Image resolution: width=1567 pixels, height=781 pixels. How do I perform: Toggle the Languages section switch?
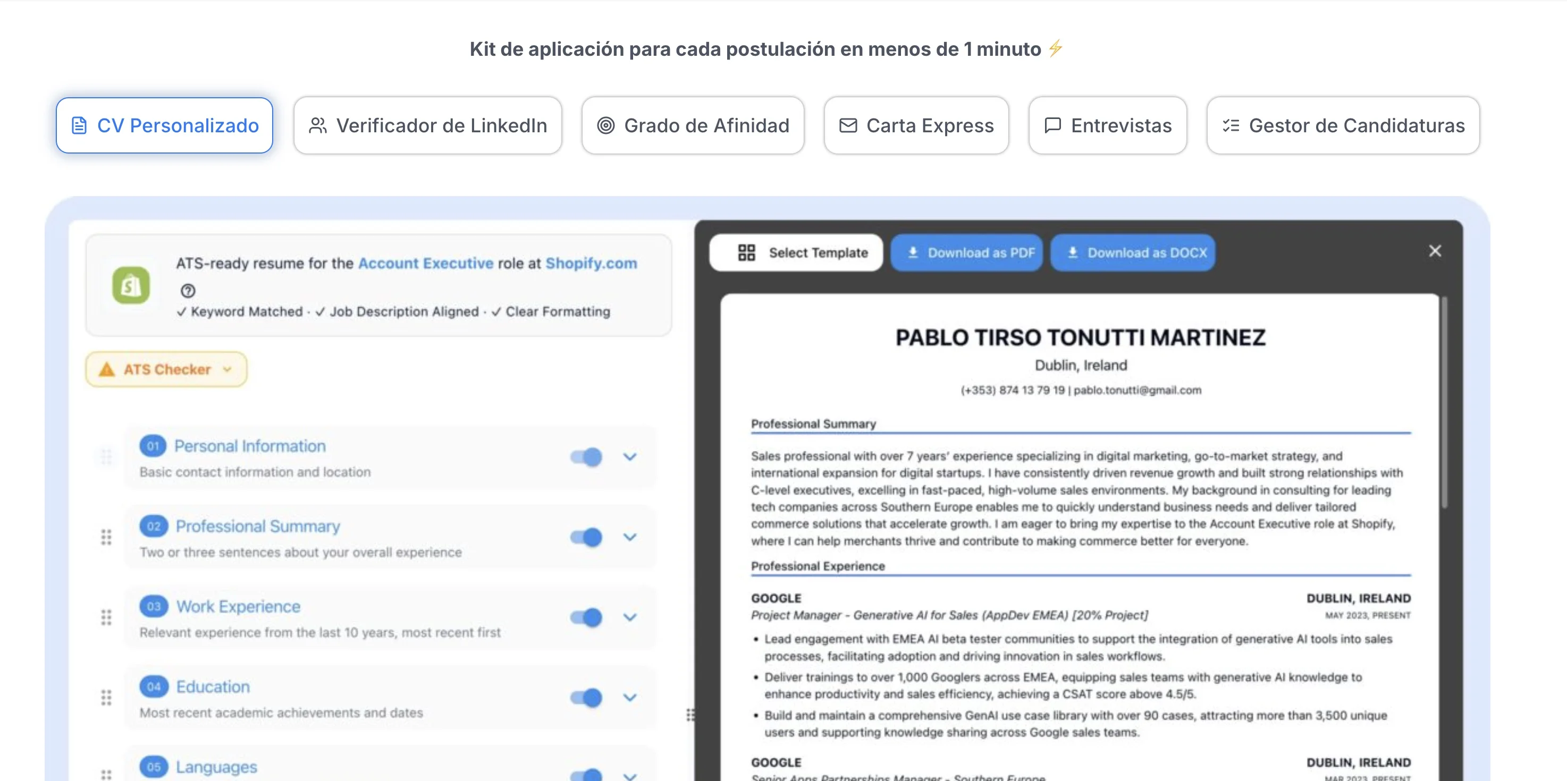[x=586, y=775]
